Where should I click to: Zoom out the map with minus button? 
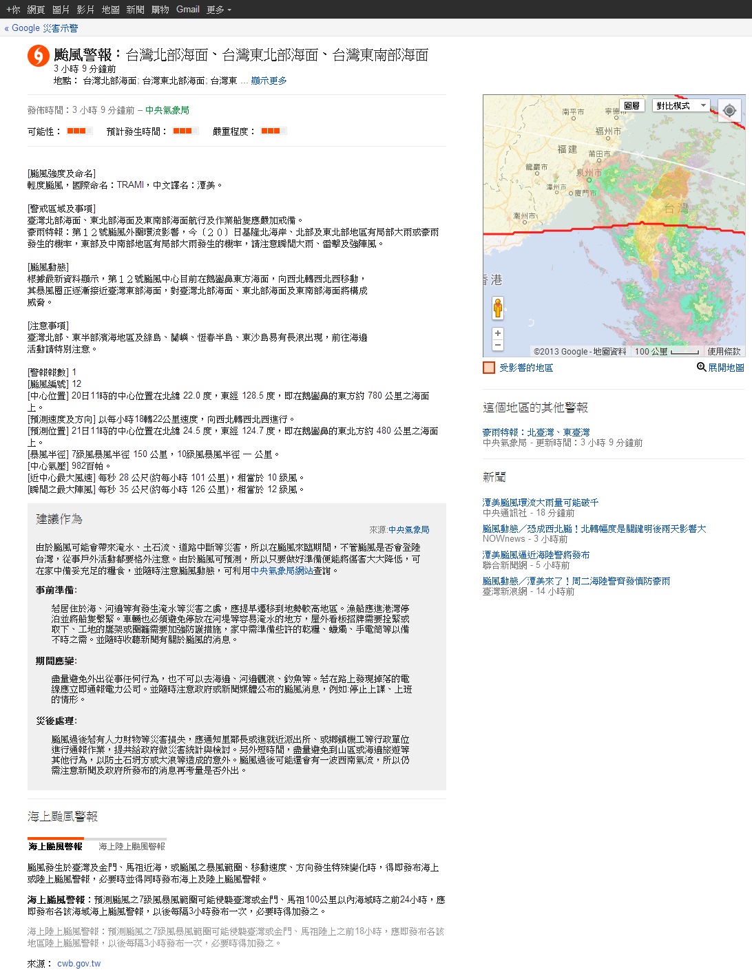tap(498, 345)
